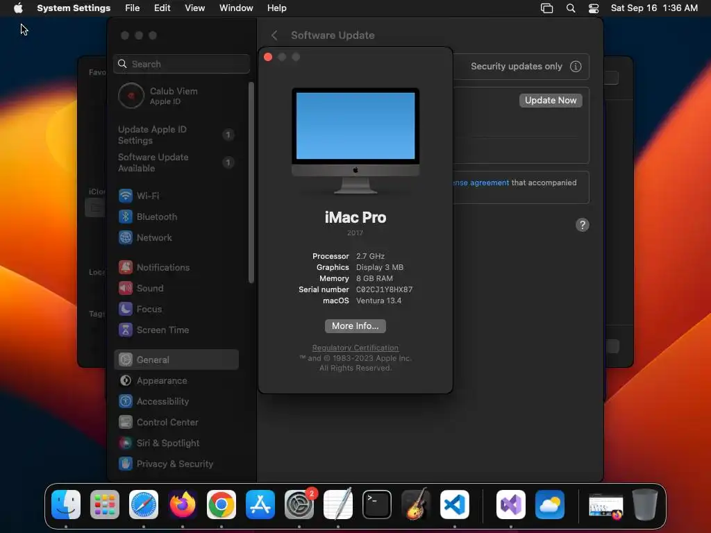711x533 pixels.
Task: Open the File menu
Action: point(133,8)
